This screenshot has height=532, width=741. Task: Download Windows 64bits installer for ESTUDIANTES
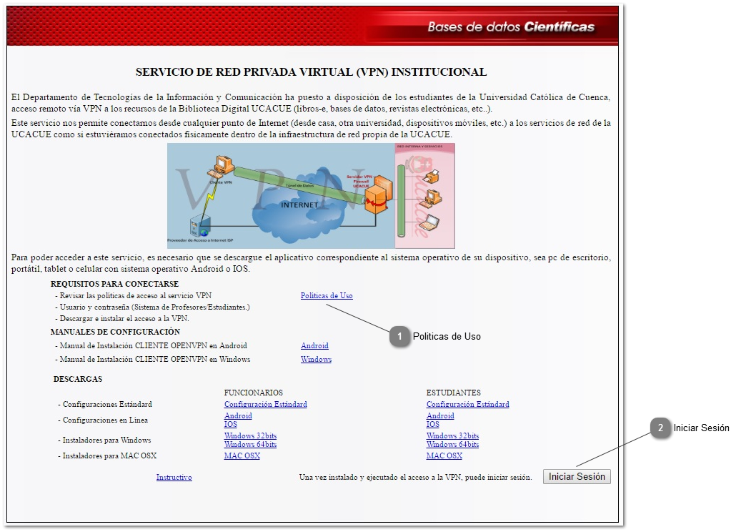tap(452, 444)
